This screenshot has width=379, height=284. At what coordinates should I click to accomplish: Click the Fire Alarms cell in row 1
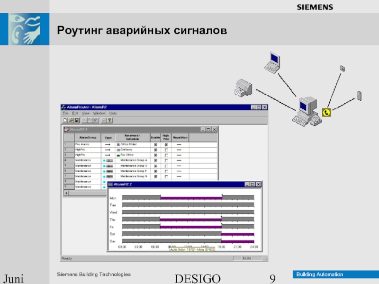click(88, 144)
